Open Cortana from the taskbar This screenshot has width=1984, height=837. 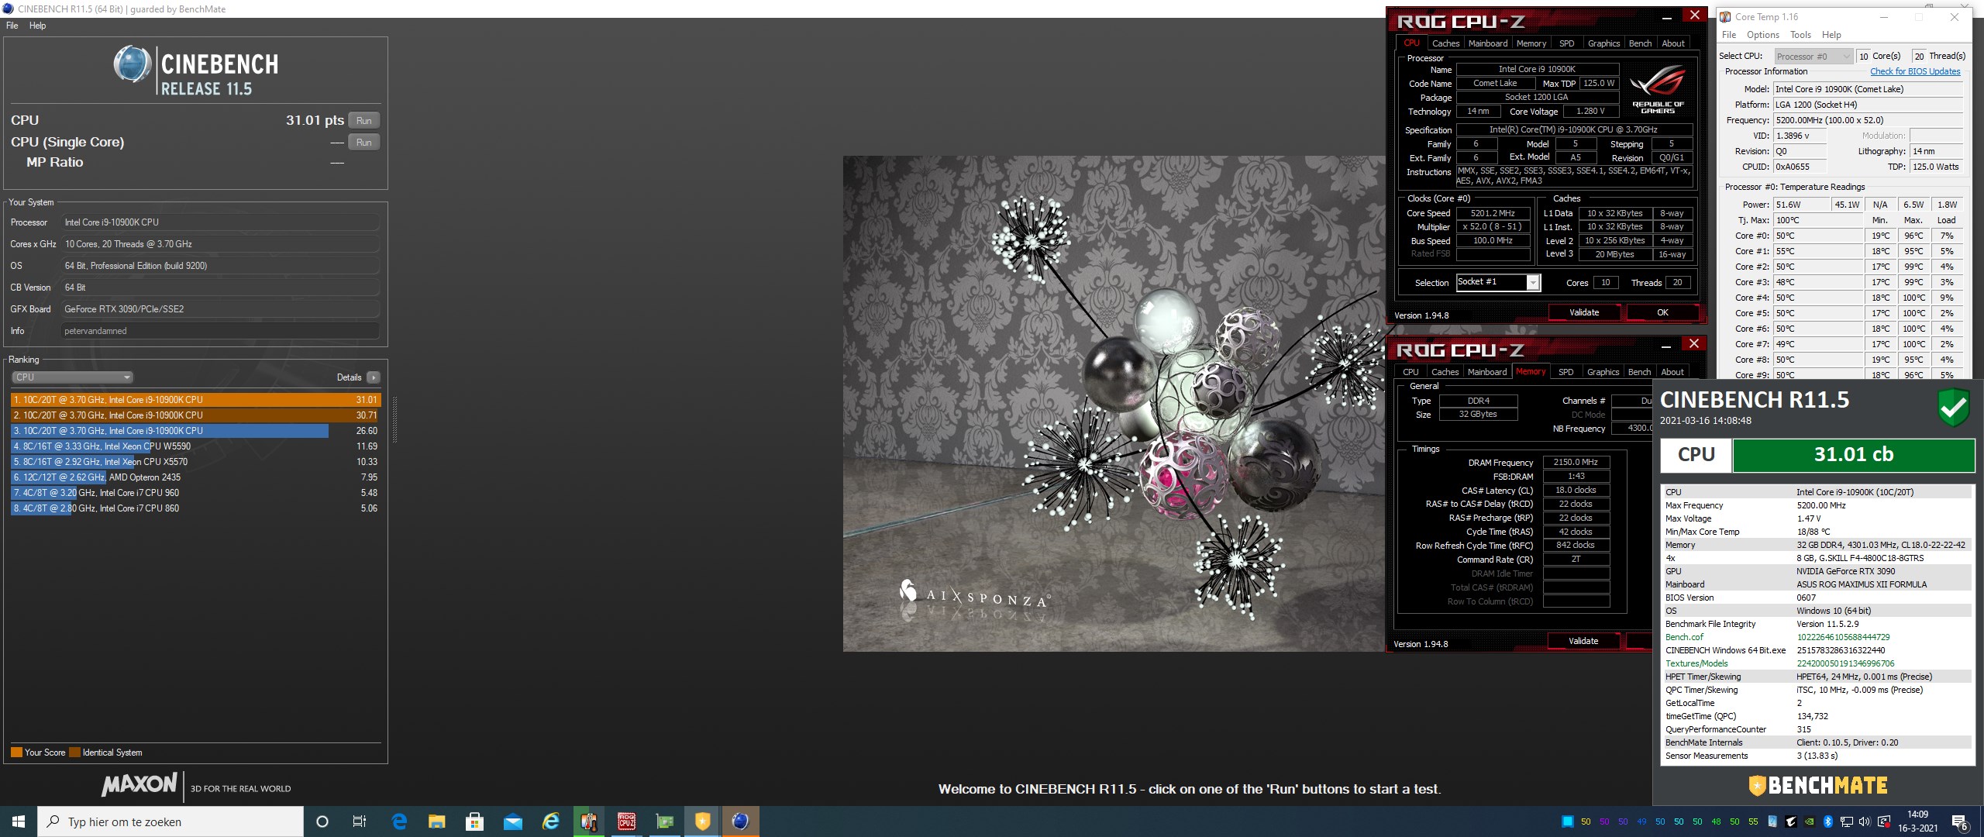point(322,821)
